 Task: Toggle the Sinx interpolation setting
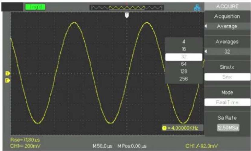pyautogui.click(x=227, y=77)
